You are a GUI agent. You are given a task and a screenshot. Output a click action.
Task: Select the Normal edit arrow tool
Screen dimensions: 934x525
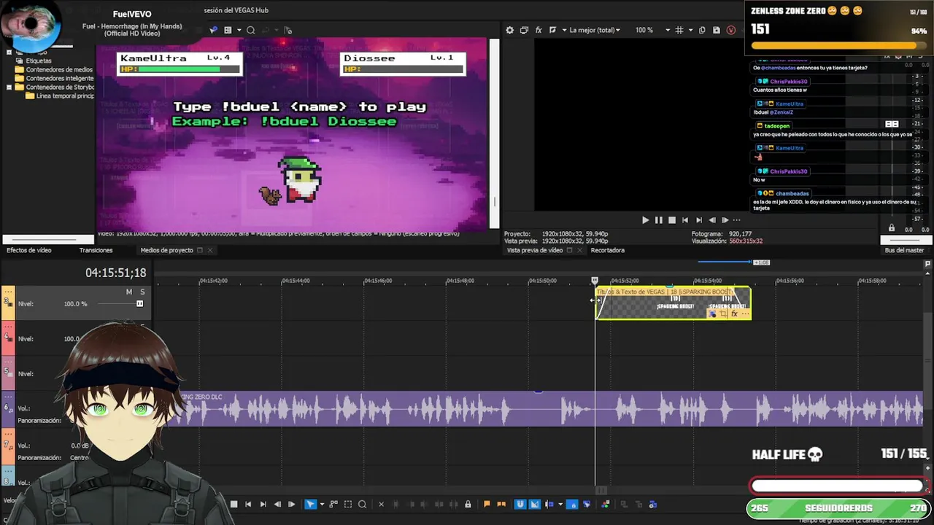click(310, 504)
